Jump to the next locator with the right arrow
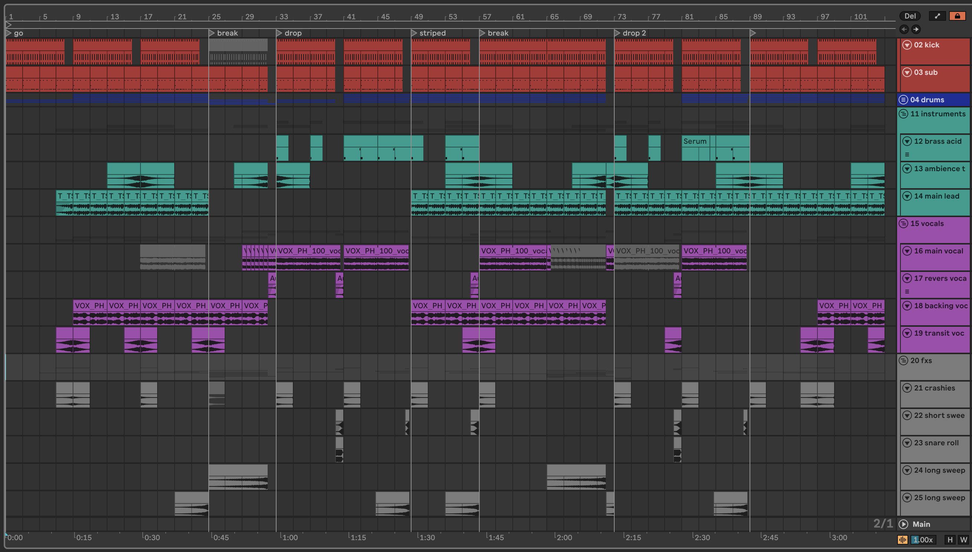 tap(916, 29)
